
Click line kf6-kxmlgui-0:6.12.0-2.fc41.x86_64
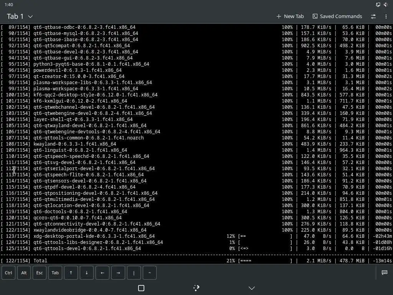pyautogui.click(x=80, y=101)
